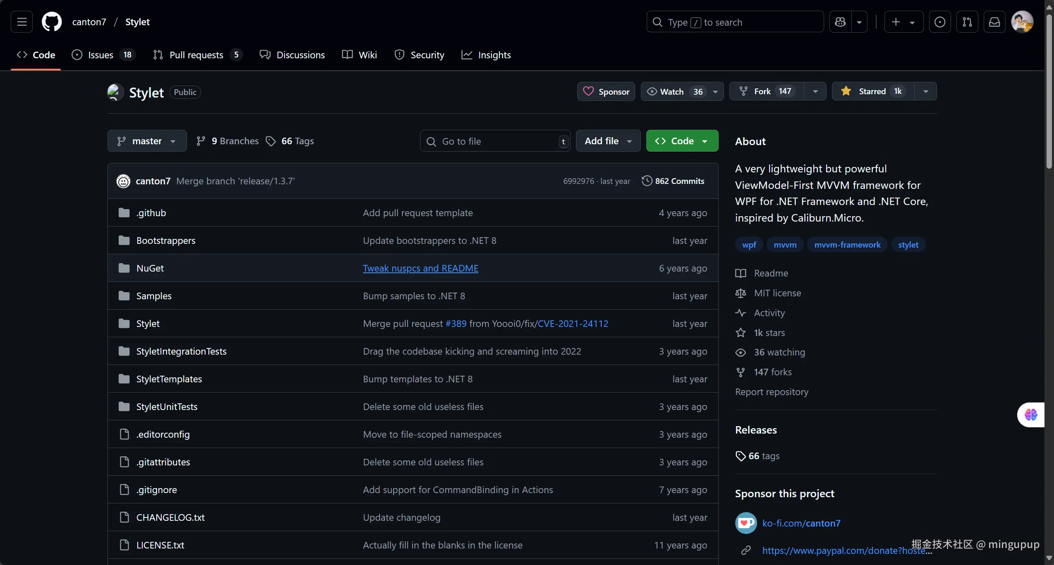Image resolution: width=1054 pixels, height=565 pixels.
Task: Open the StyletTemplates folder
Action: [x=169, y=379]
